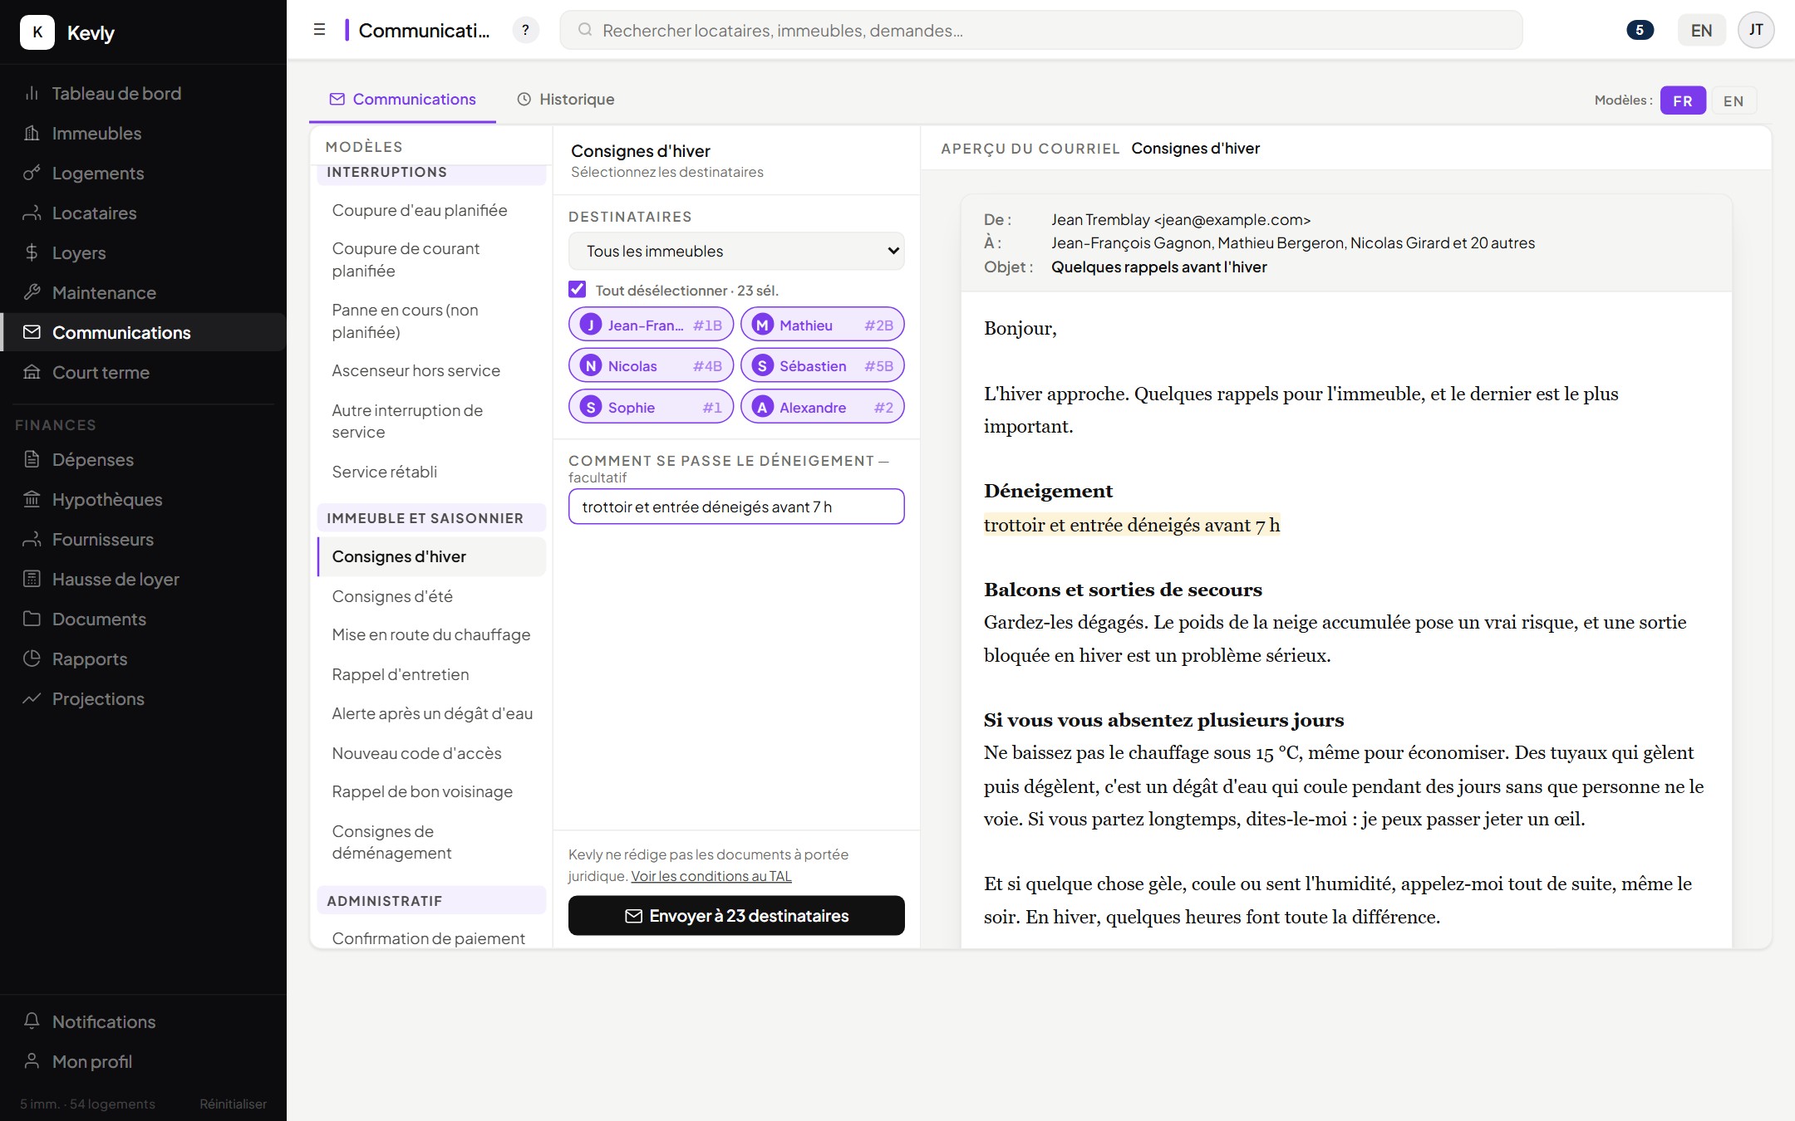
Task: Switch to the Historique tab
Action: pyautogui.click(x=566, y=99)
